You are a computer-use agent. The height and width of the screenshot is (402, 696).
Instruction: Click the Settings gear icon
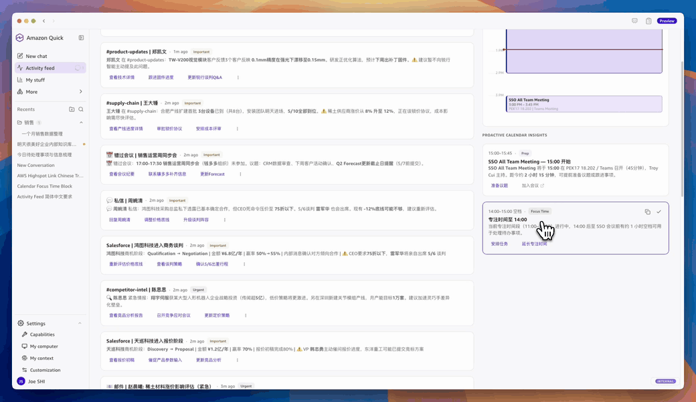coord(21,323)
